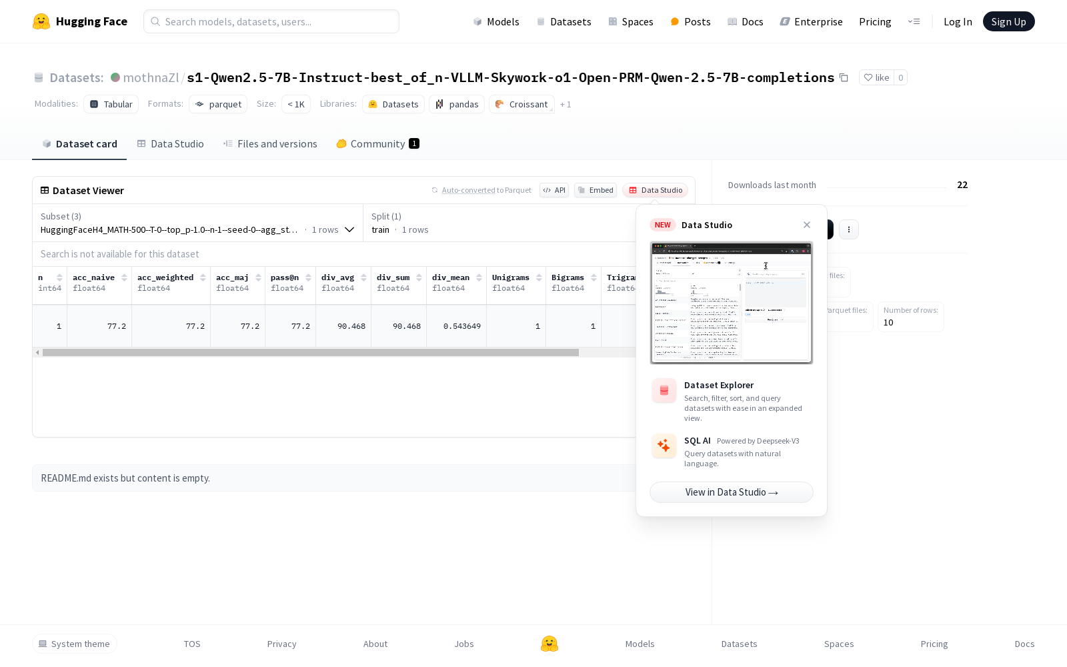
Task: Click the Log In link
Action: 958,21
